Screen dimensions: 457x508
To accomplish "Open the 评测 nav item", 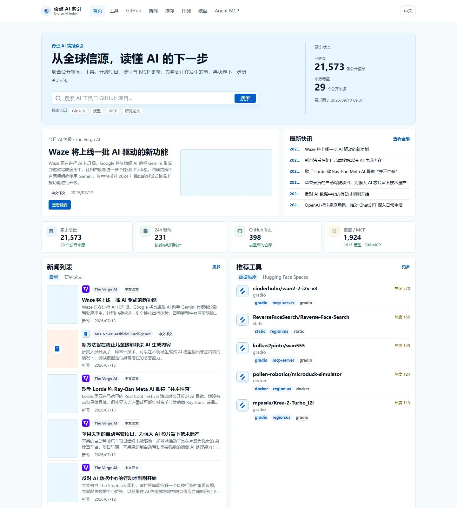I will click(186, 11).
